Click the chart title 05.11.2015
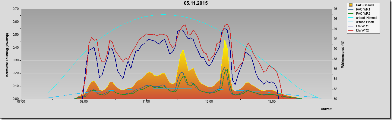The height and width of the screenshot is (120, 392). (196, 3)
